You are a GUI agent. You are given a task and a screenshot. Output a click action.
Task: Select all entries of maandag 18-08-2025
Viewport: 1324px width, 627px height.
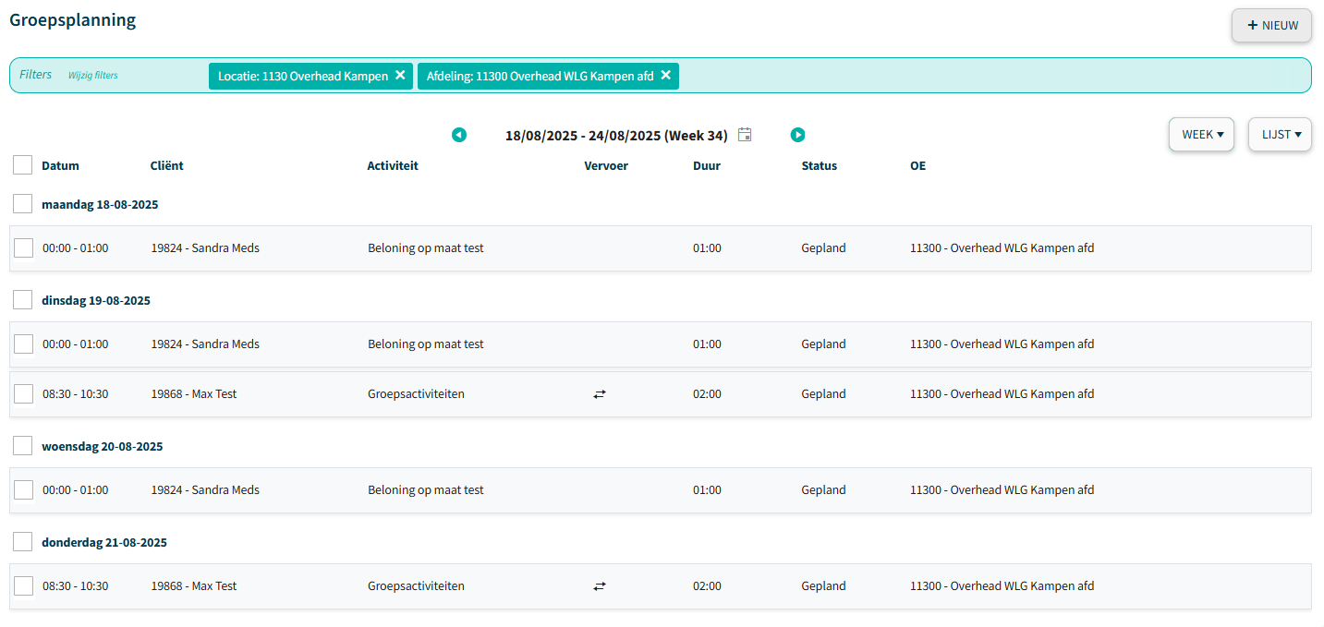23,204
